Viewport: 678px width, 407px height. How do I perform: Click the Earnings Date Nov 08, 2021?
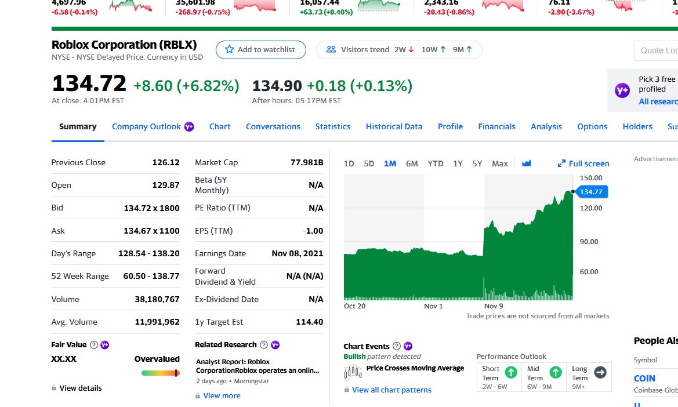click(x=298, y=253)
